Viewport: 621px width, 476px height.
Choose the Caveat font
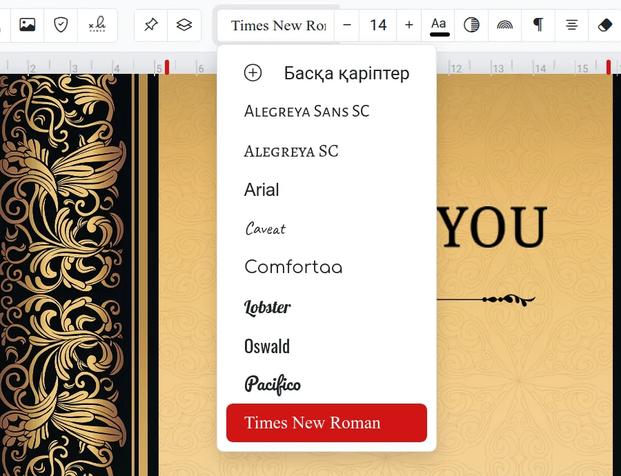coord(327,228)
